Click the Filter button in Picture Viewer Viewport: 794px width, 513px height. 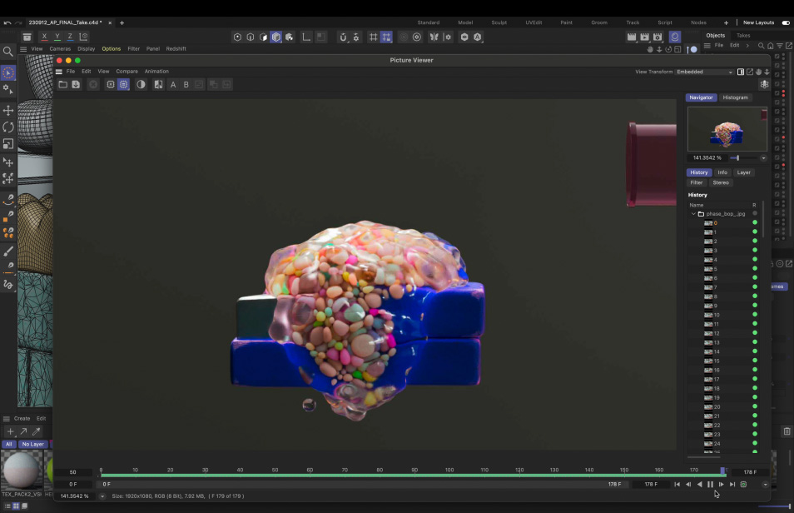[697, 182]
